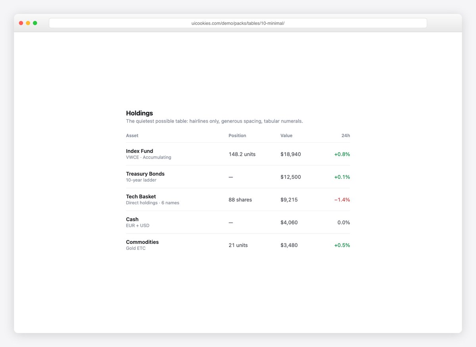The image size is (476, 347).
Task: Click the 88 shares position cell
Action: click(240, 200)
